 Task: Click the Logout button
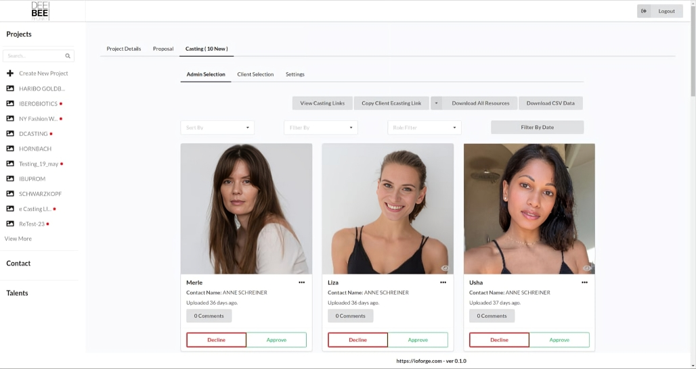click(659, 11)
